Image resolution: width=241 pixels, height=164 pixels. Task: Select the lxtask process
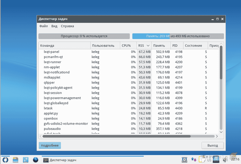pos(128,108)
